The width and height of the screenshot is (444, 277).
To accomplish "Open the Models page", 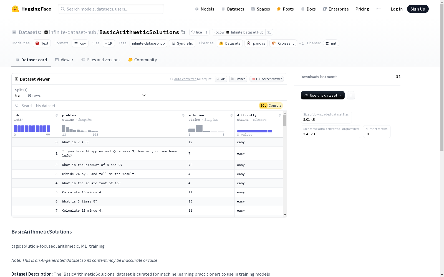I will pos(205,9).
